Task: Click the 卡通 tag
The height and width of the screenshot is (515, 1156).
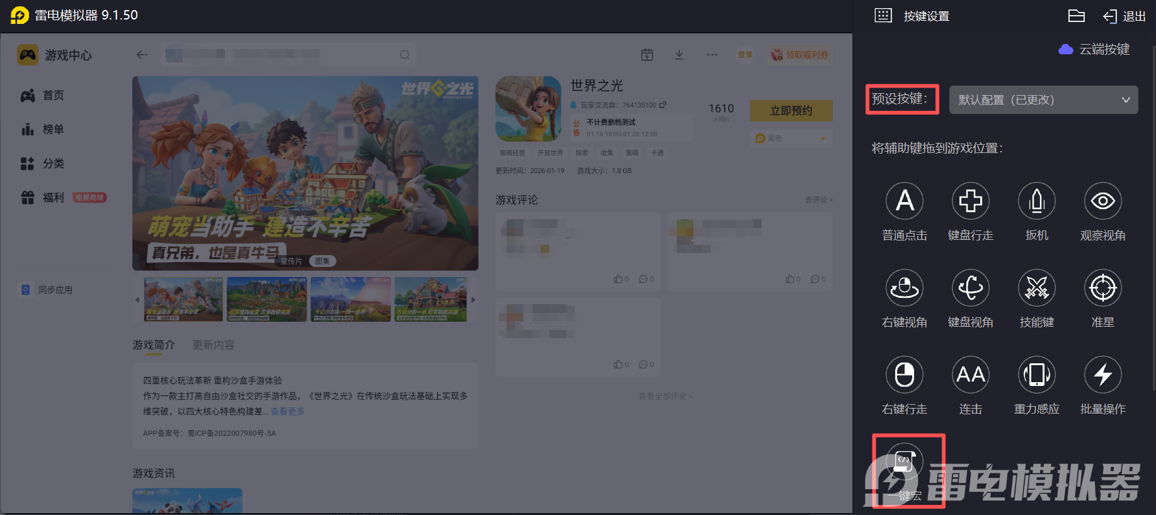Action: (x=657, y=153)
